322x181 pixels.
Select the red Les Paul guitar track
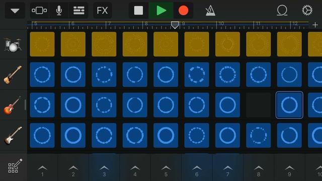click(12, 105)
